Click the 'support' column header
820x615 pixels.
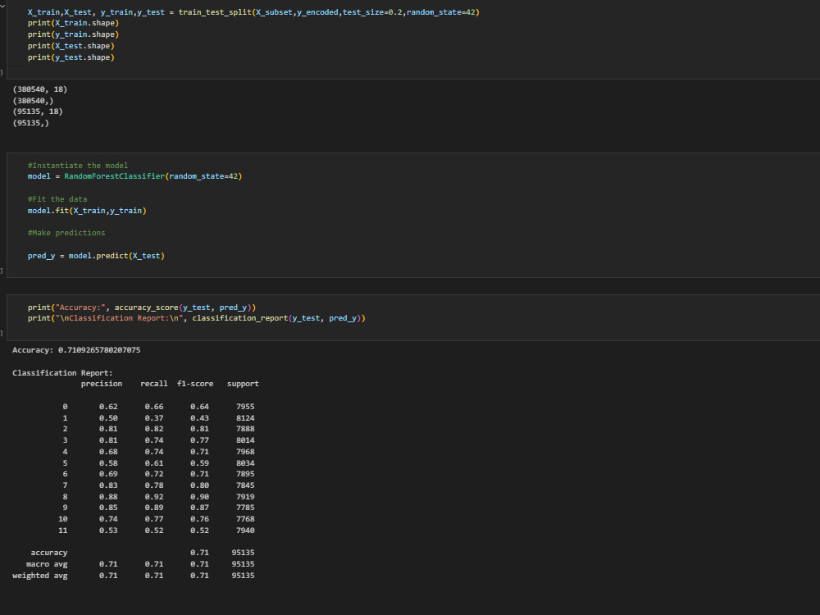243,384
